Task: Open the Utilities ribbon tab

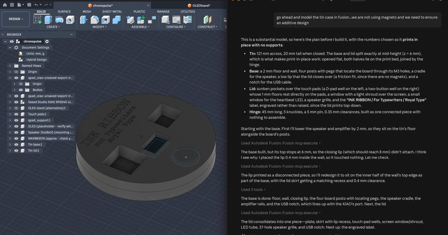Action: (x=188, y=11)
